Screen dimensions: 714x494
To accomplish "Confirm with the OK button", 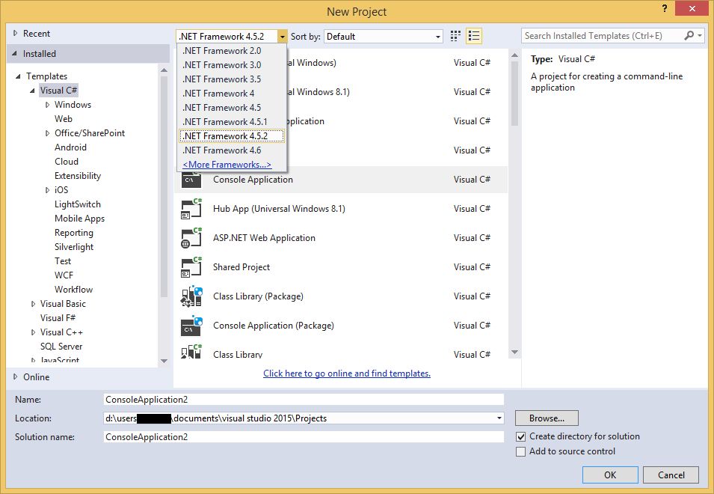I will point(610,475).
